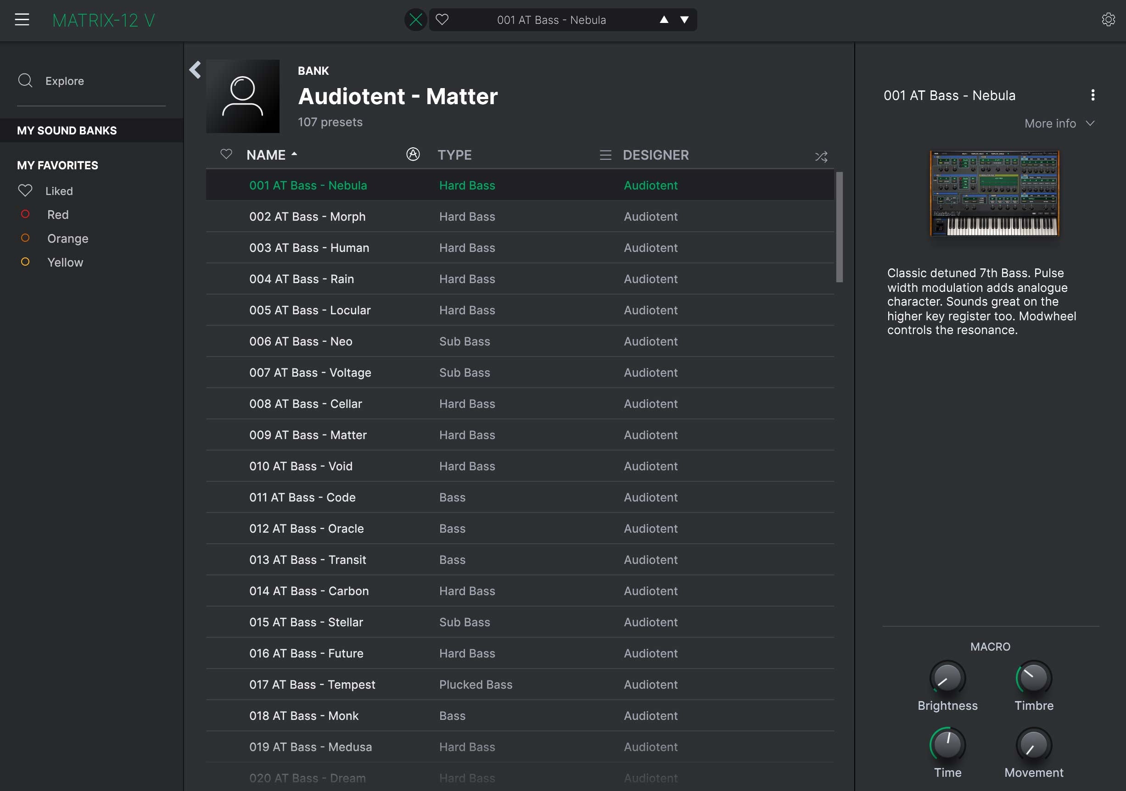The height and width of the screenshot is (791, 1126).
Task: Click MATRIX-12 V logo title
Action: pyautogui.click(x=103, y=20)
